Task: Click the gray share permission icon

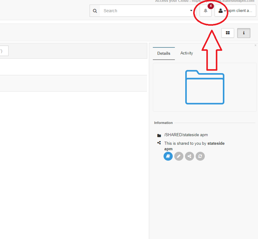Action: click(x=190, y=156)
